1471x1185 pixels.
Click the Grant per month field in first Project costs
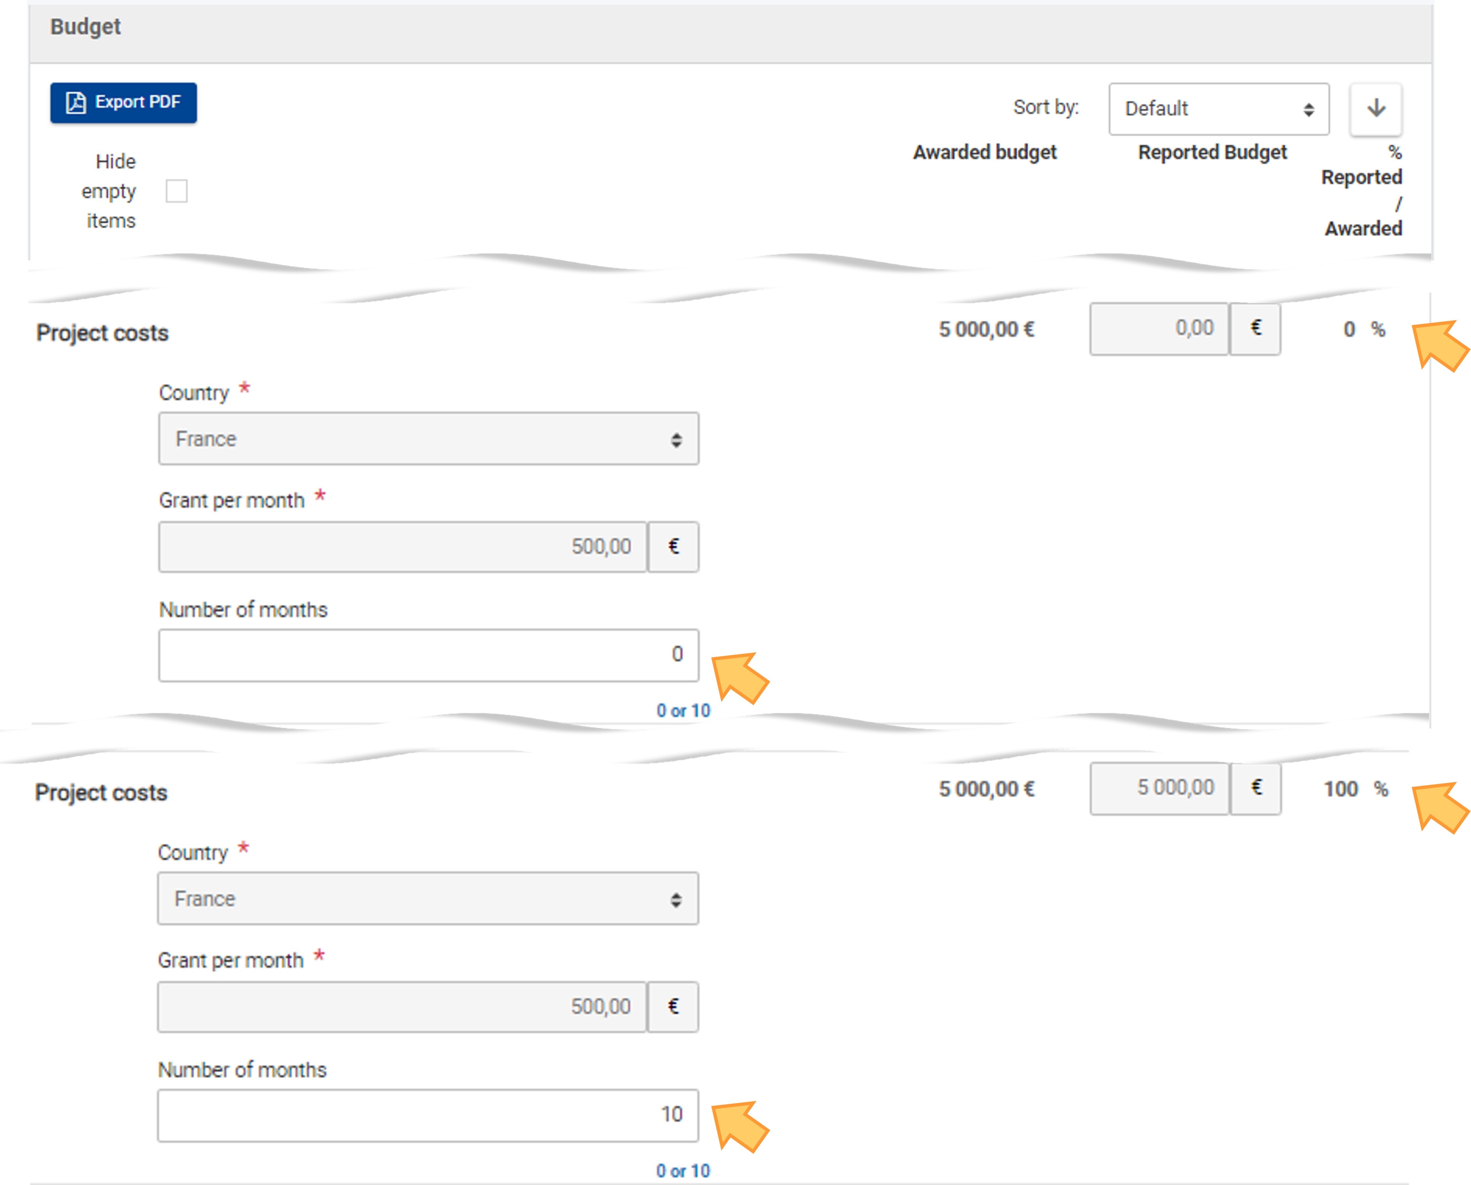(403, 547)
